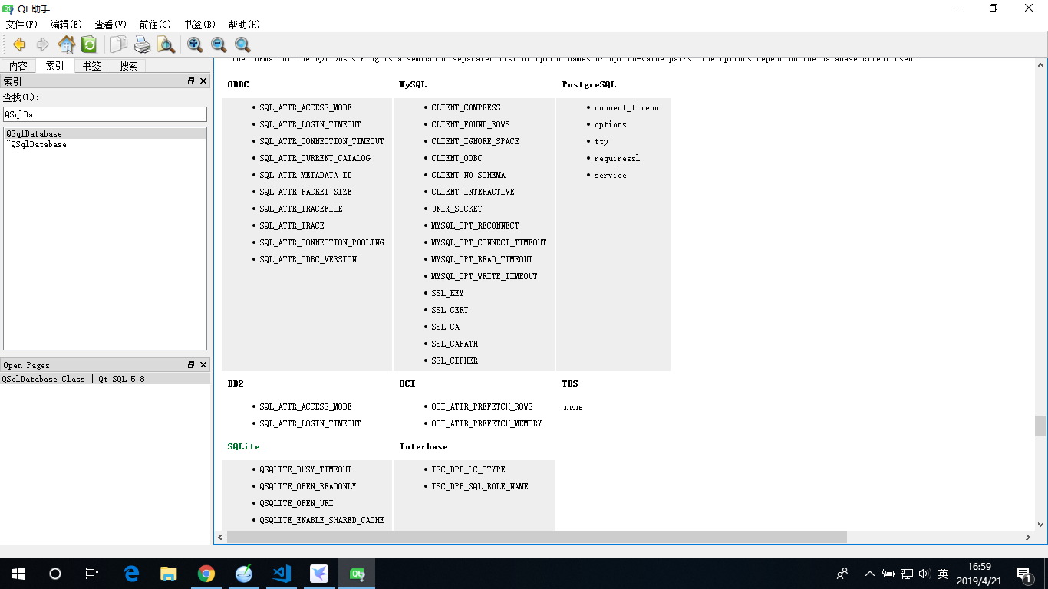
Task: Switch to the 内容 tab
Action: [x=18, y=65]
